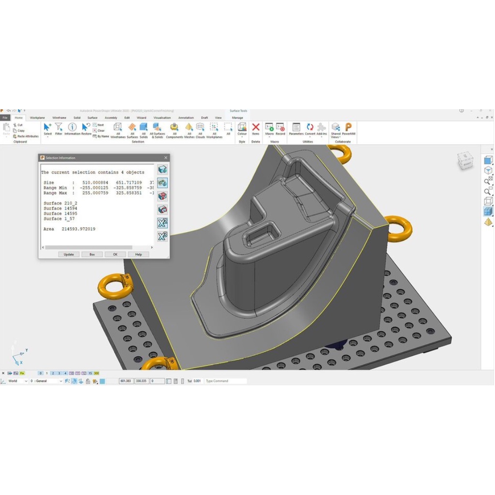Open the Visualisation ribbon tab
The height and width of the screenshot is (495, 495).
pos(162,117)
